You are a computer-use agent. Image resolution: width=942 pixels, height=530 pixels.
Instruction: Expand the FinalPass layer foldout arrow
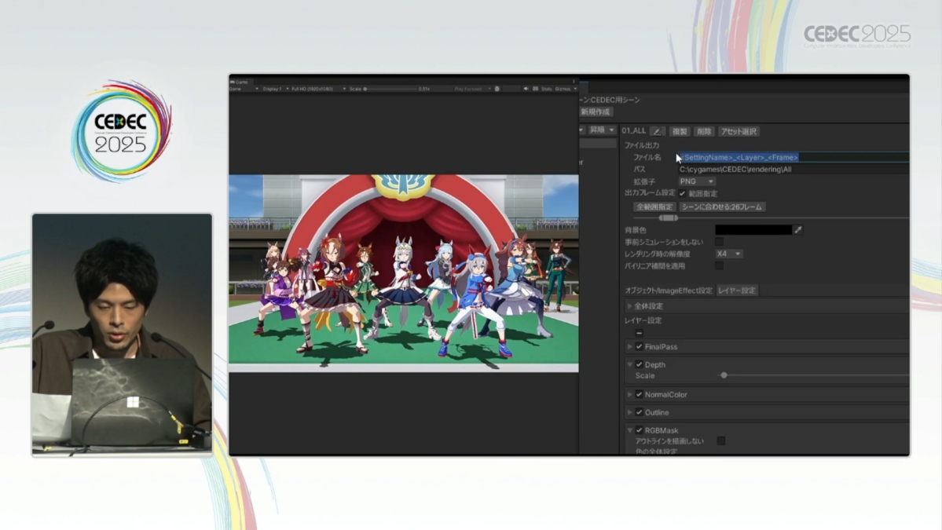coord(629,347)
